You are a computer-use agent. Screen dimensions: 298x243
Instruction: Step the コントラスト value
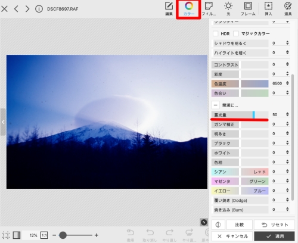tap(287, 64)
